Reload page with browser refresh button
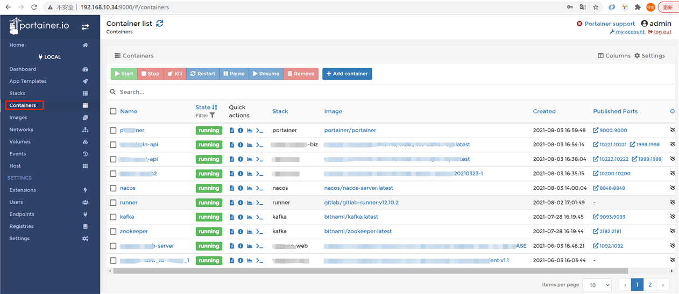The height and width of the screenshot is (294, 679). click(34, 8)
